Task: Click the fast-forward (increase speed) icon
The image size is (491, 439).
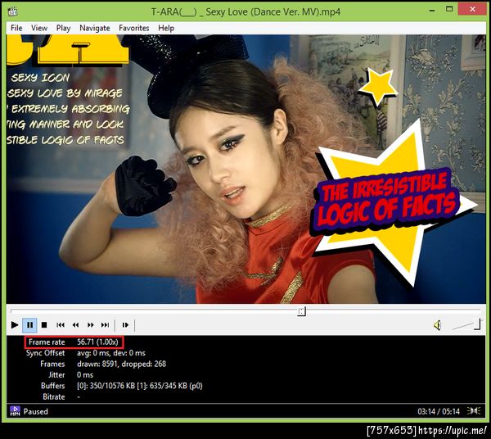Action: (x=91, y=325)
